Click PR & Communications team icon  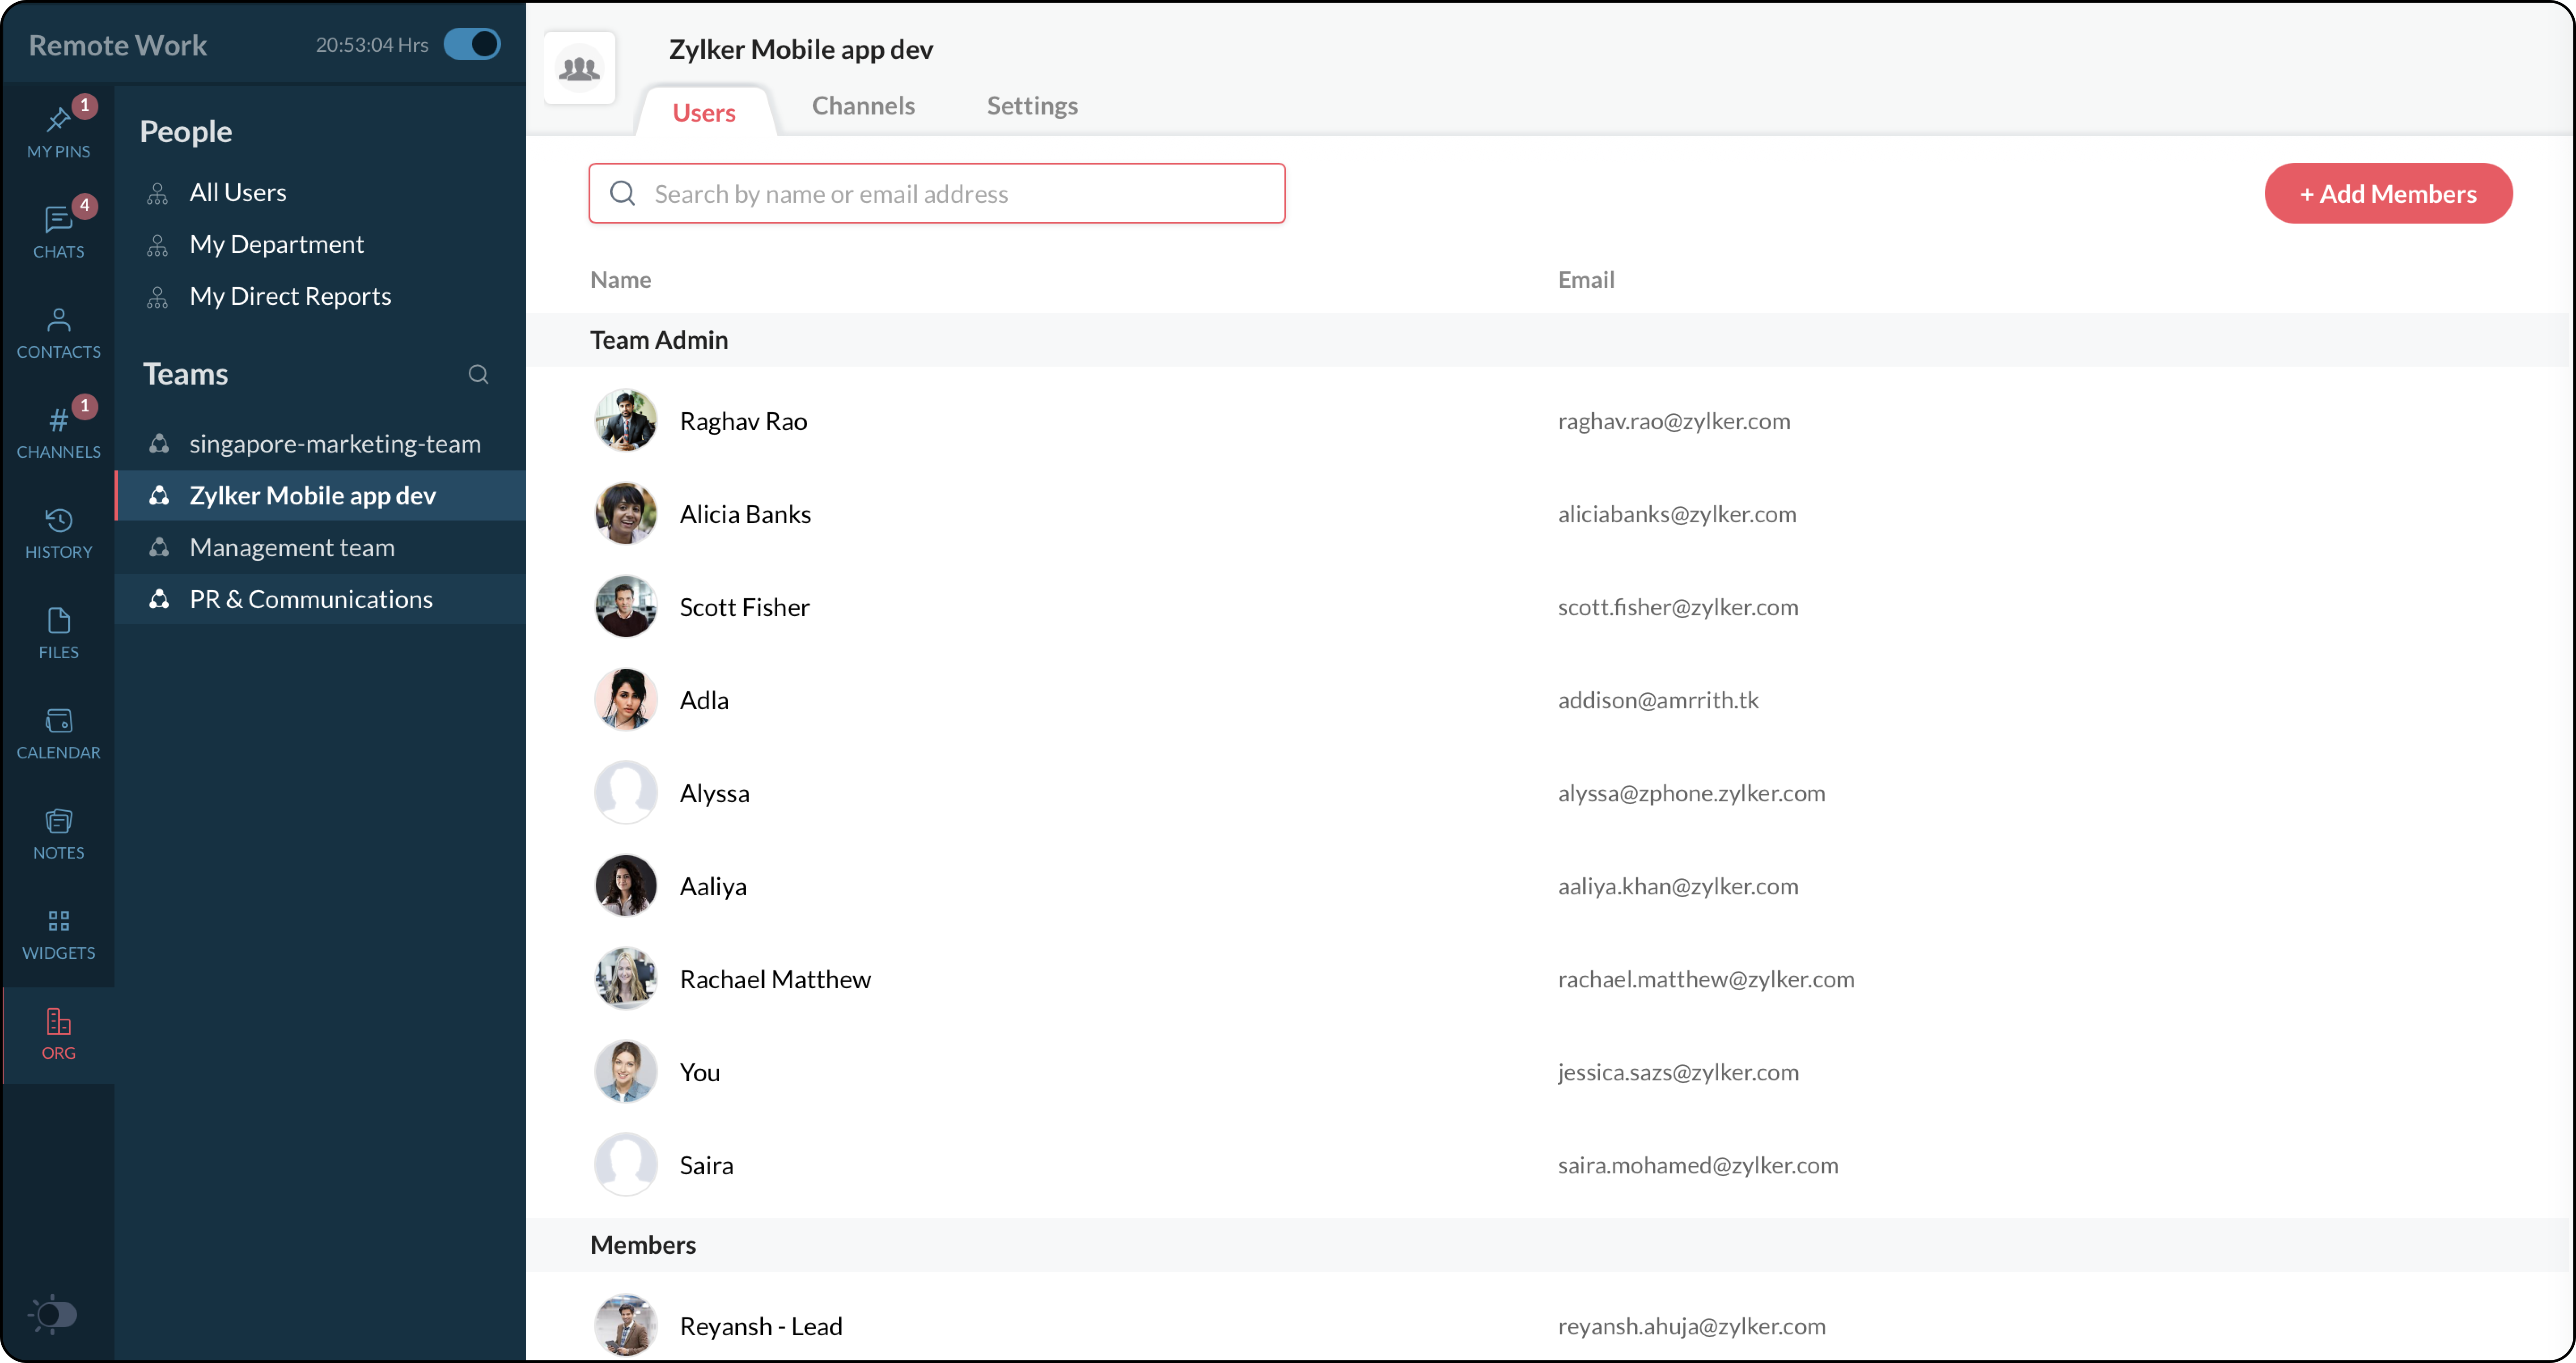point(159,599)
